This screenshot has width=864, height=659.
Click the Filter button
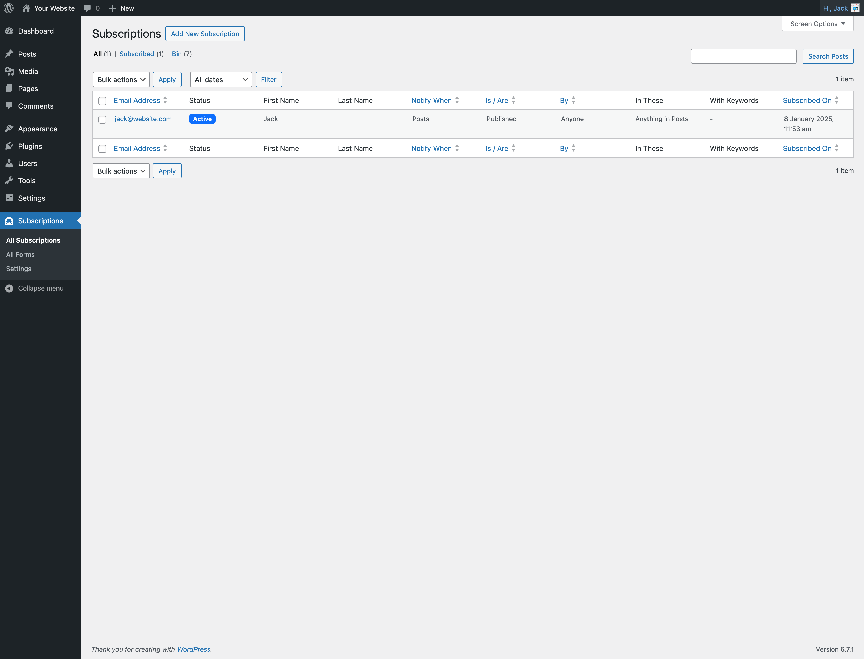pyautogui.click(x=268, y=80)
